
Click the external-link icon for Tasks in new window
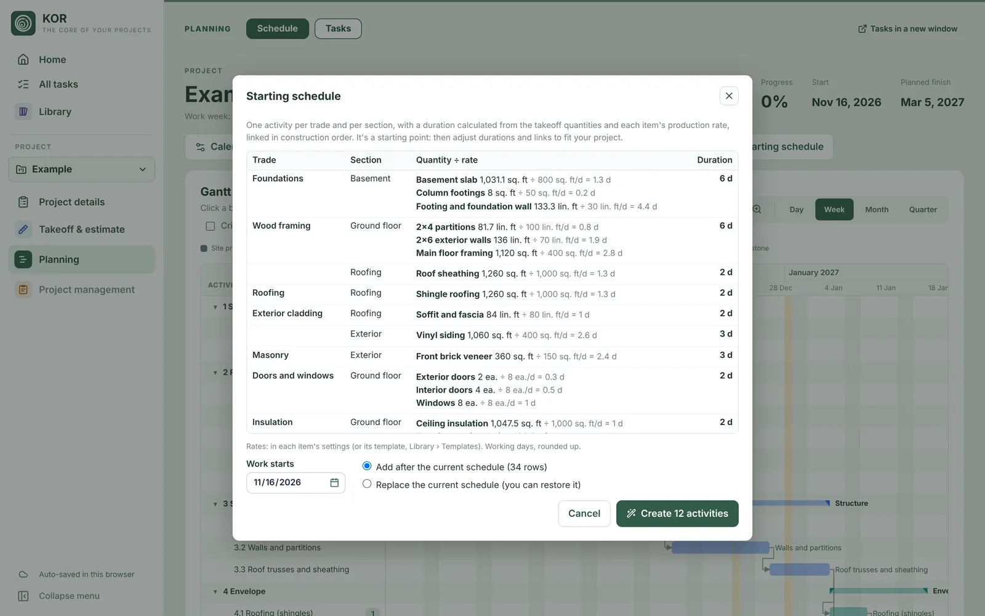click(x=862, y=29)
